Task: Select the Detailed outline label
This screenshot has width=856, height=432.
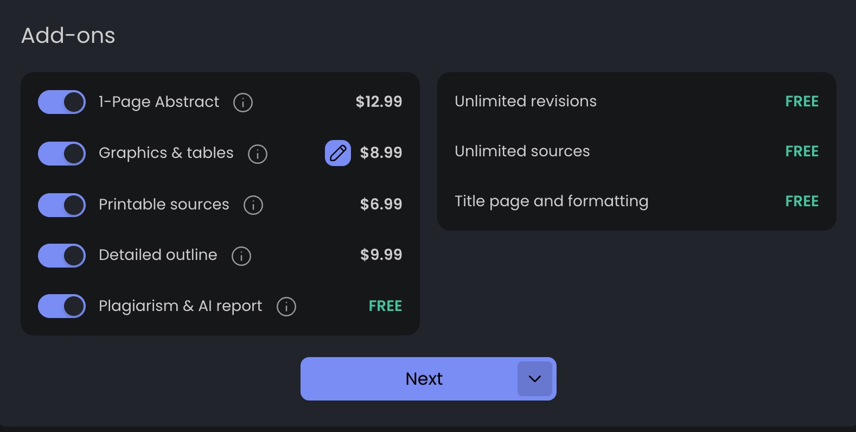Action: (158, 255)
